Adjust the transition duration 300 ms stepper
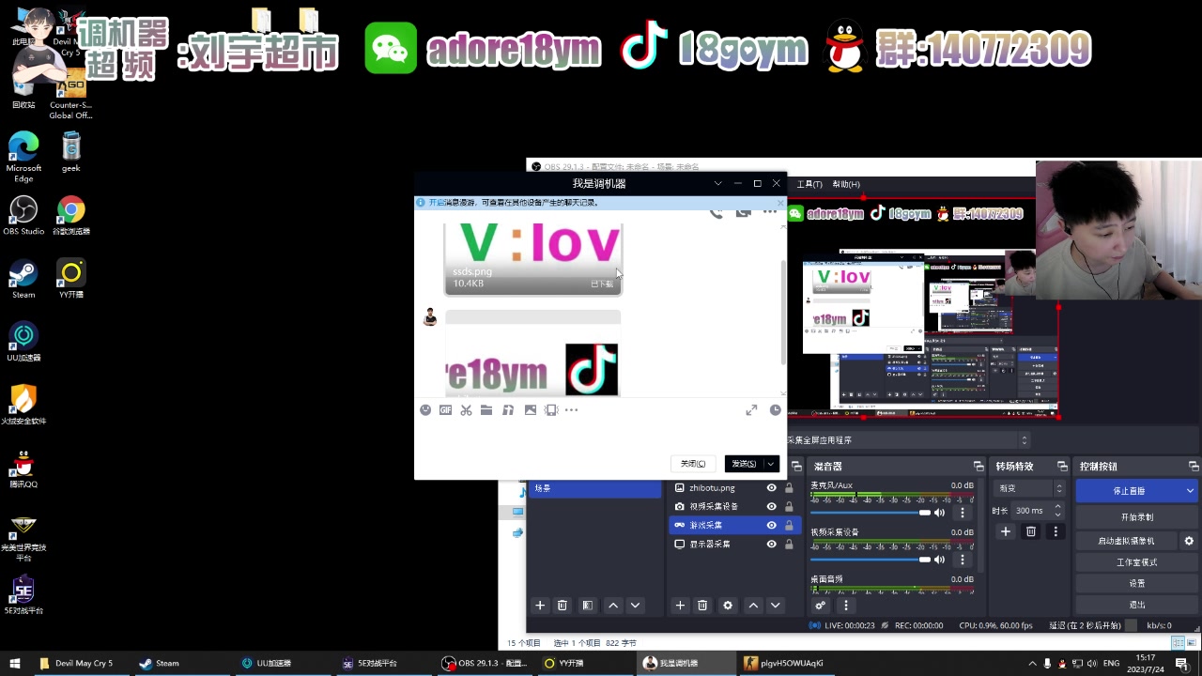 point(1058,511)
